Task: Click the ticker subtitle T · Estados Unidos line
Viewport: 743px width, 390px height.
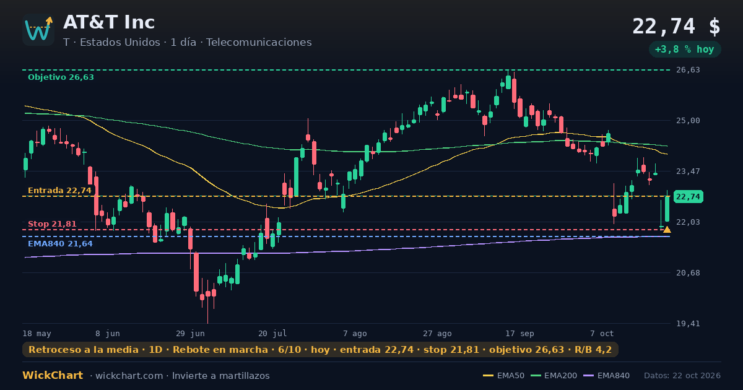Action: pos(188,42)
